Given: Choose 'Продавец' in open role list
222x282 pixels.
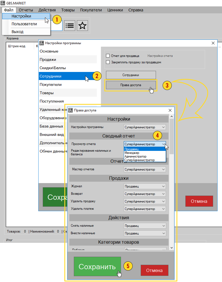Looking at the screenshot, I should pos(145,149).
